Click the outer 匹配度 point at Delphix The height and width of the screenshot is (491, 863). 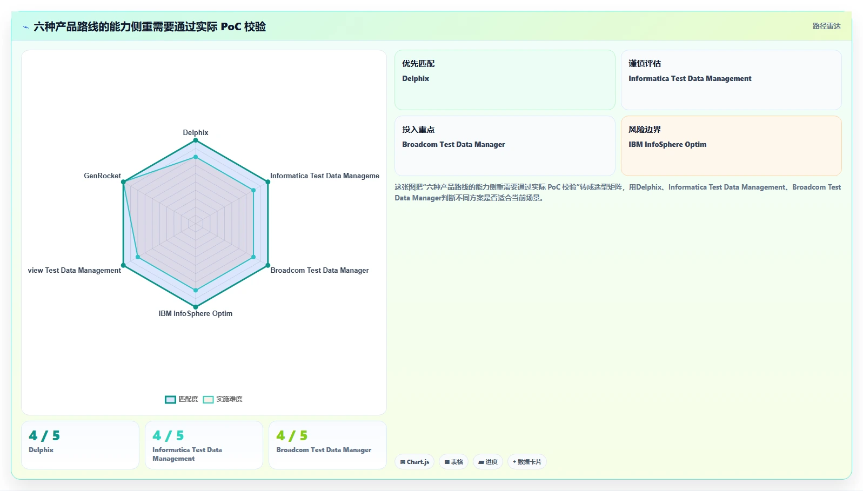coord(196,140)
